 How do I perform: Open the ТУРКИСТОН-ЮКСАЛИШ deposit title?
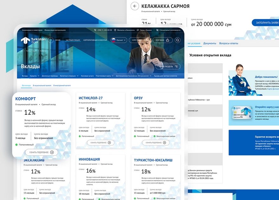(153, 160)
